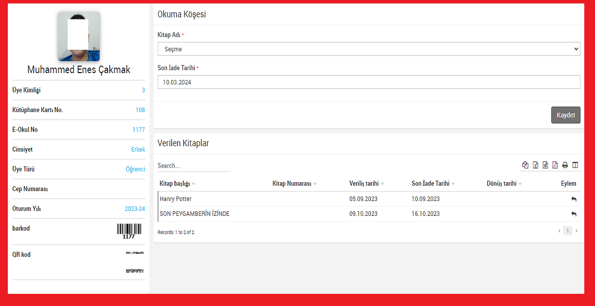595x306 pixels.
Task: Click the Copy table icon
Action: 525,165
